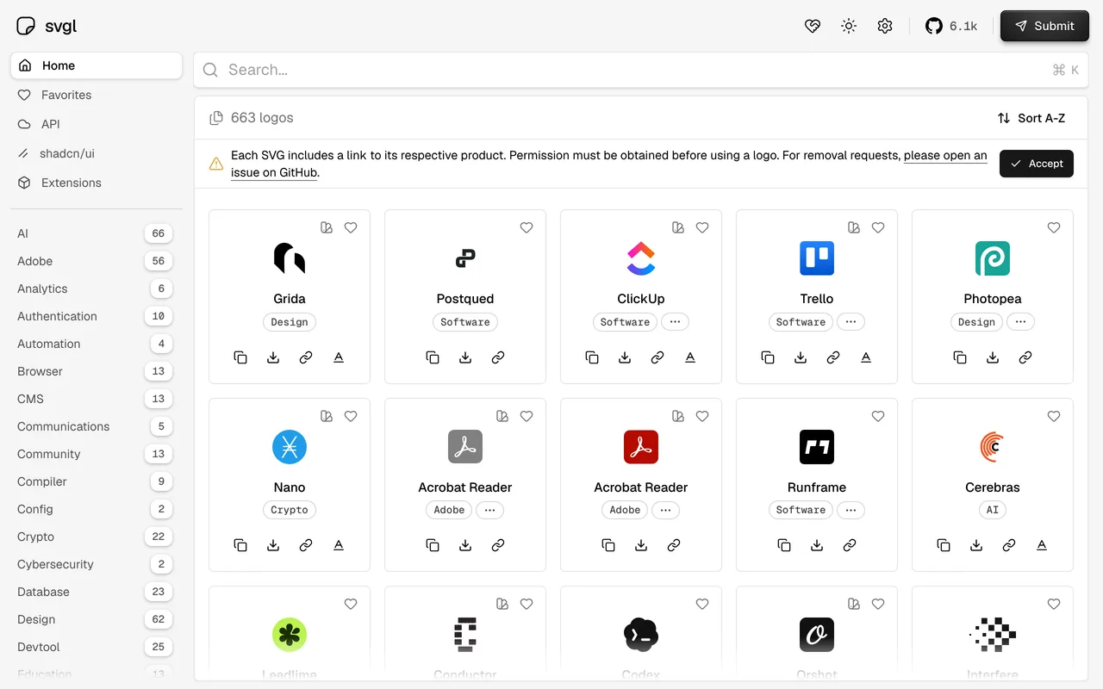Open shadcn/ui in the sidebar
The image size is (1103, 689).
point(97,153)
